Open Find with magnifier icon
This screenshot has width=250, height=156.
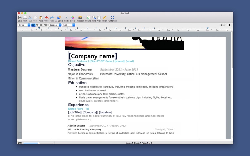94,18
